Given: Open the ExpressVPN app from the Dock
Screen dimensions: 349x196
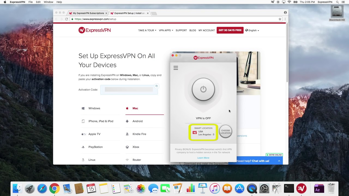Looking at the screenshot, I should 301,188.
